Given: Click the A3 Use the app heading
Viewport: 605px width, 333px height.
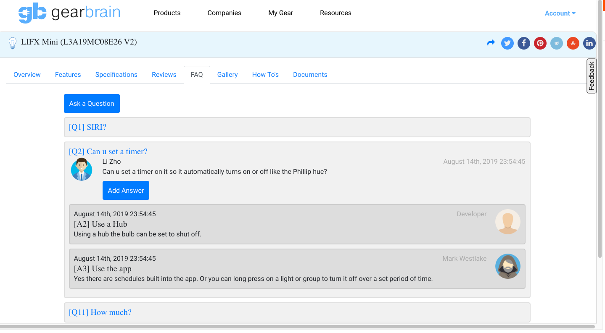Looking at the screenshot, I should (x=103, y=269).
